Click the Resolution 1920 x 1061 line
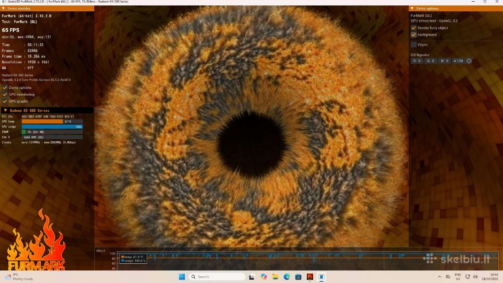The width and height of the screenshot is (503, 283). (26, 62)
